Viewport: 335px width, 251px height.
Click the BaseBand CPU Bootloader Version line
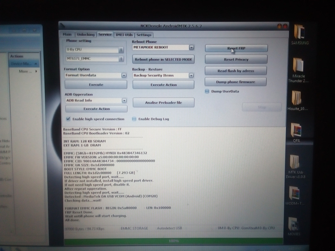[96, 133]
